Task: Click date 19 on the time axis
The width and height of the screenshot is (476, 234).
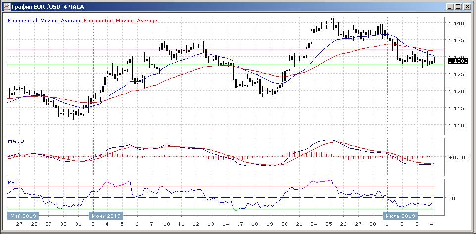Action: pos(269,224)
